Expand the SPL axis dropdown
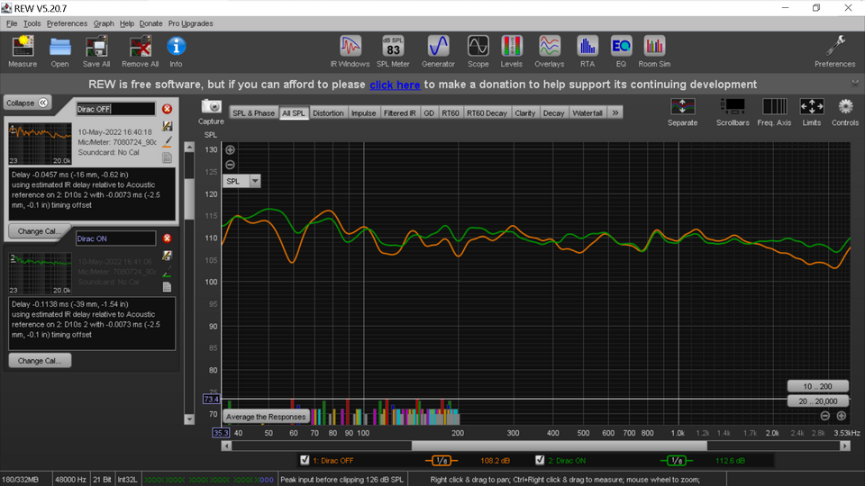Screen dimensions: 865x486 point(255,181)
